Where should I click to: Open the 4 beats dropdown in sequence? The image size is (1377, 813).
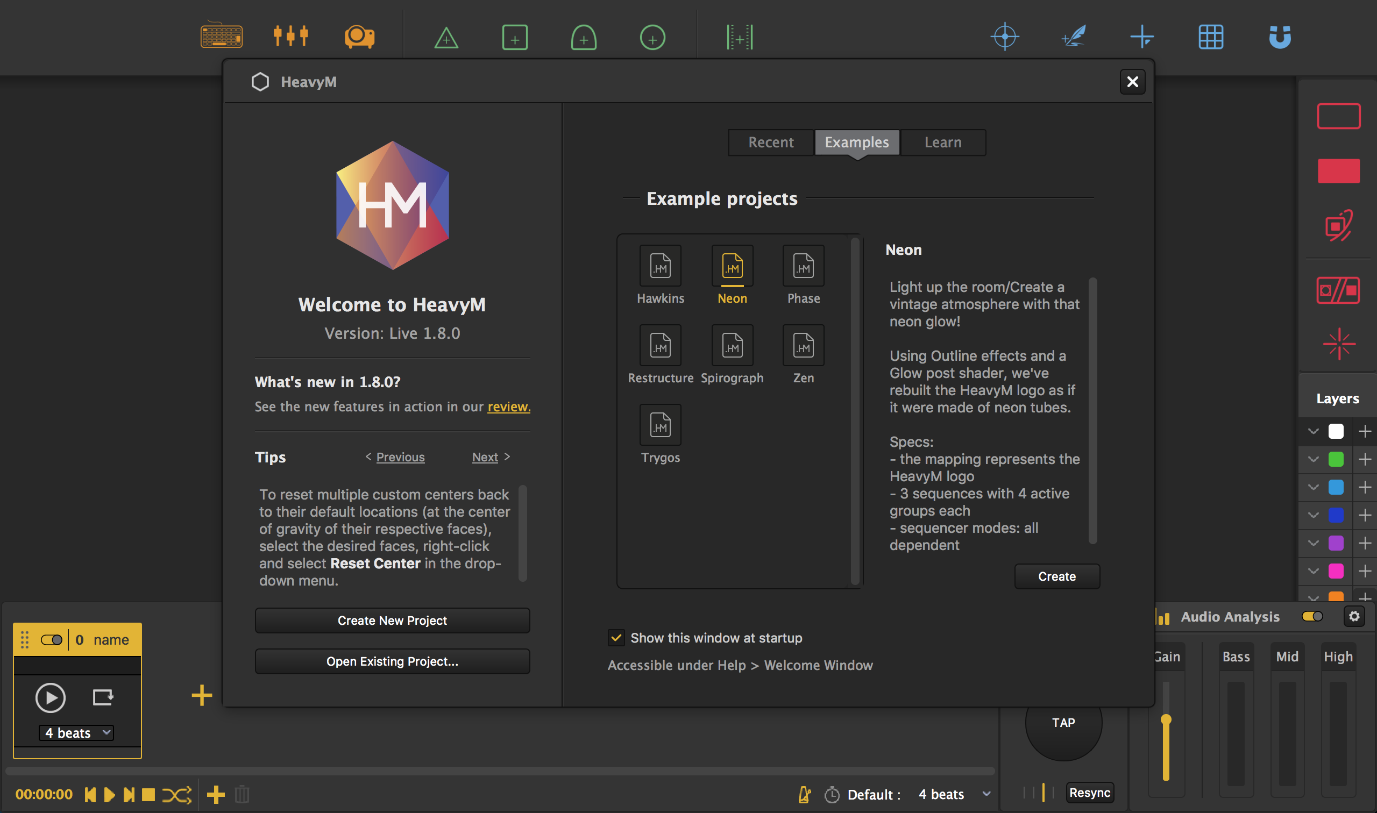pos(76,733)
